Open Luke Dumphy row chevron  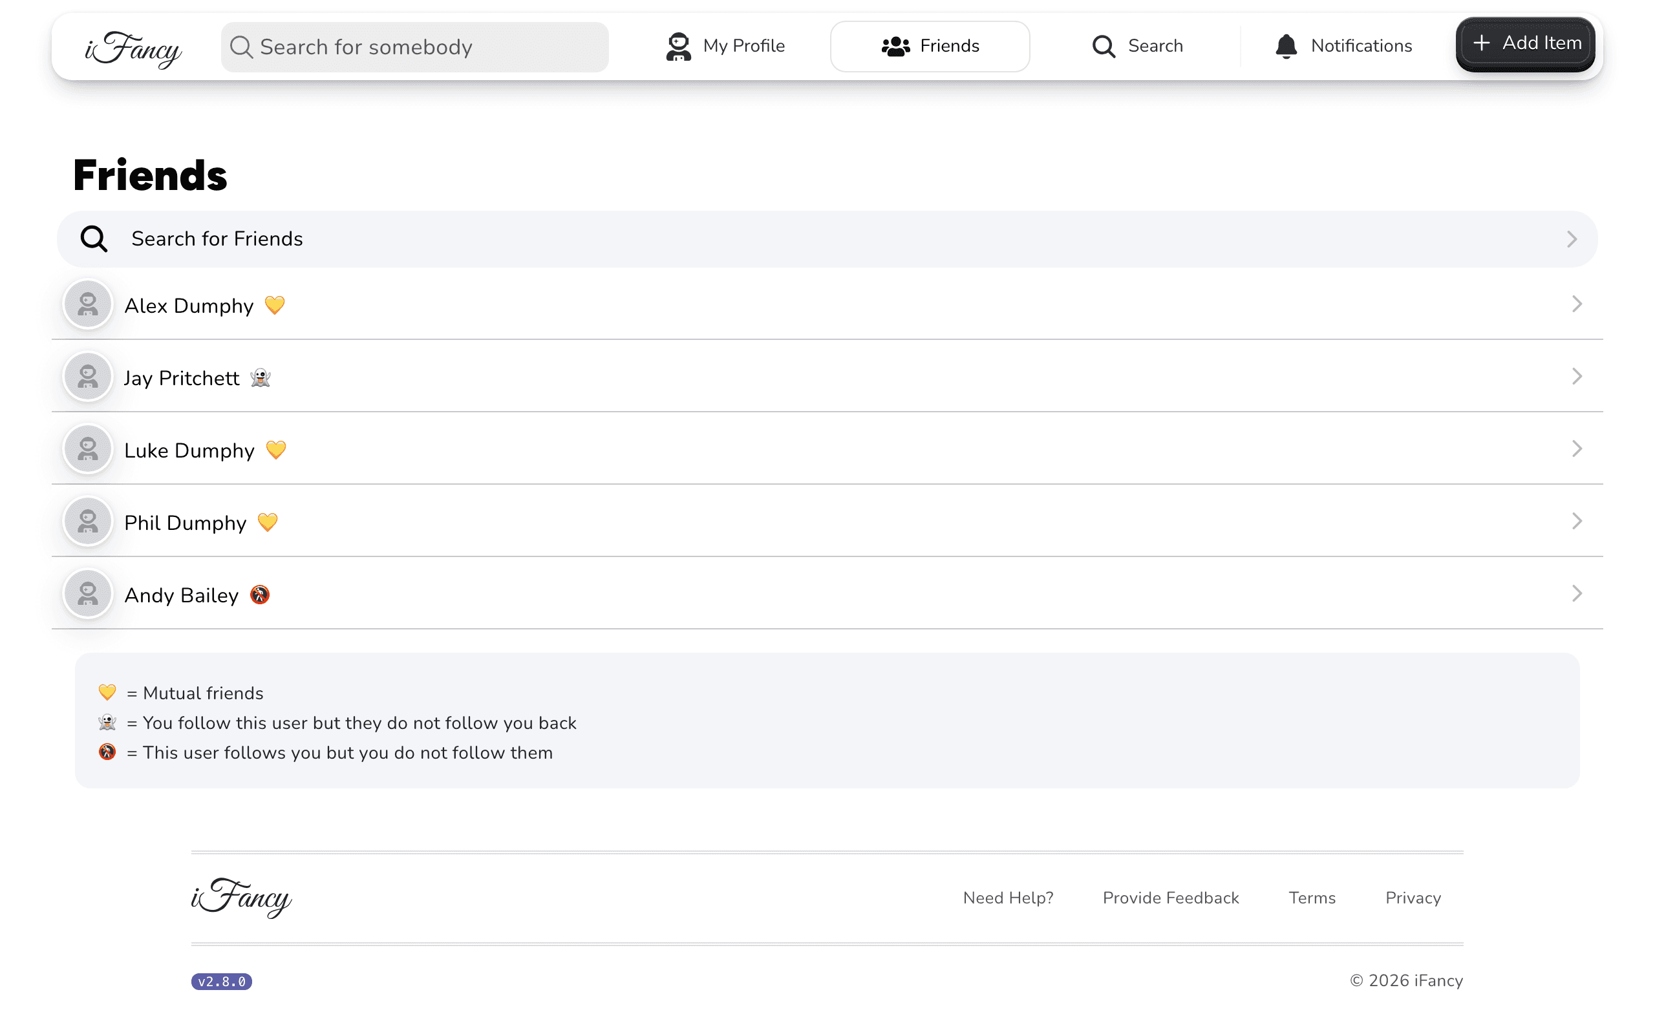pos(1577,449)
